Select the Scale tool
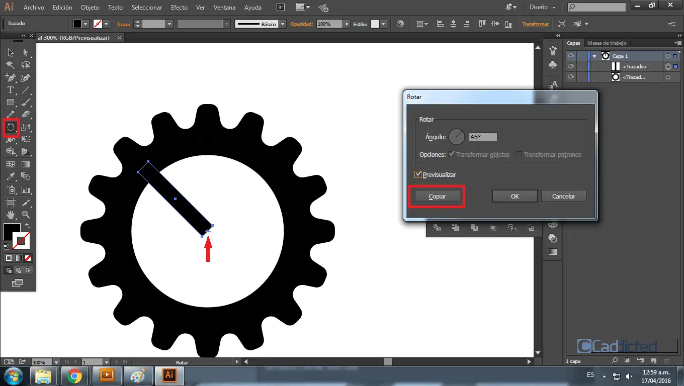This screenshot has width=684, height=386. click(x=26, y=127)
